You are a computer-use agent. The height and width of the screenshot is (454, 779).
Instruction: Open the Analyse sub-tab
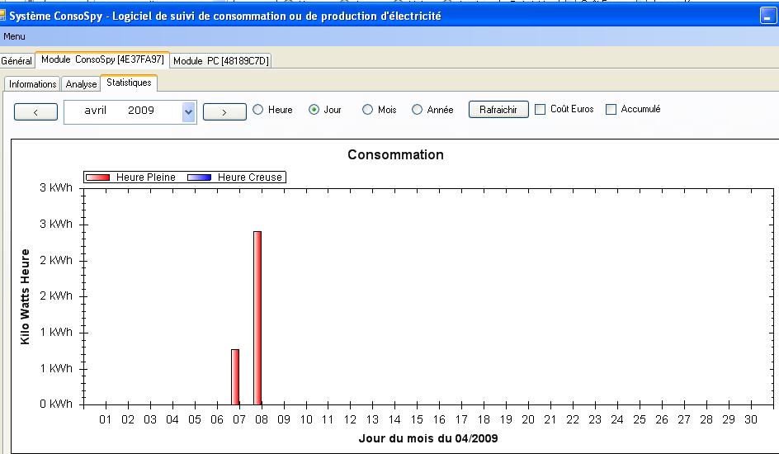coord(81,84)
